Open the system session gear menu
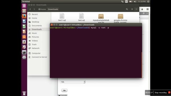This screenshot has width=171, height=96. click(148, 2)
